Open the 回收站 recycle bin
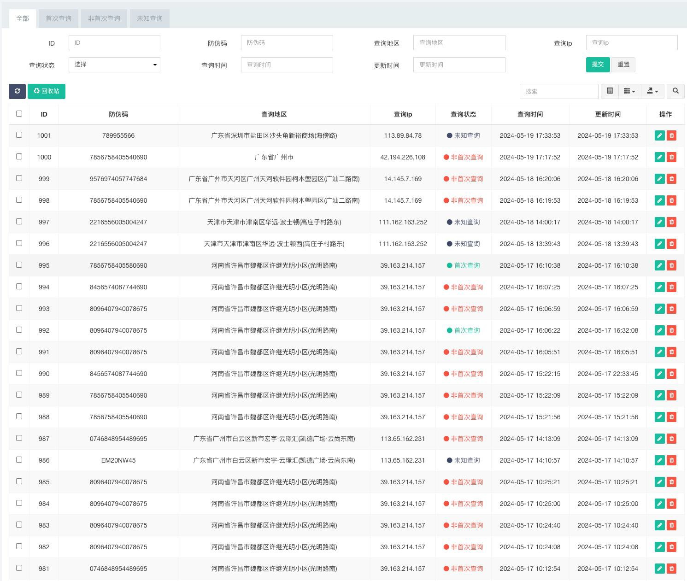This screenshot has height=581, width=687. [x=47, y=91]
